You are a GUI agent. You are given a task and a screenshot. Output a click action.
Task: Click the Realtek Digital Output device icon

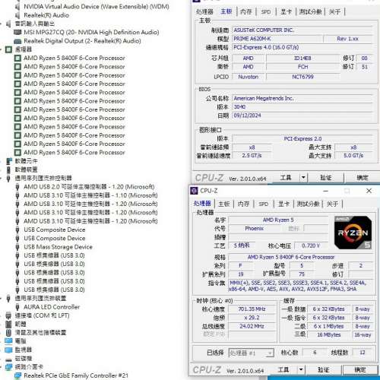(x=17, y=41)
